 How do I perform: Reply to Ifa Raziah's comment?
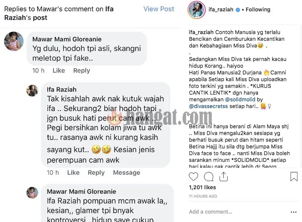pyautogui.click(x=96, y=172)
